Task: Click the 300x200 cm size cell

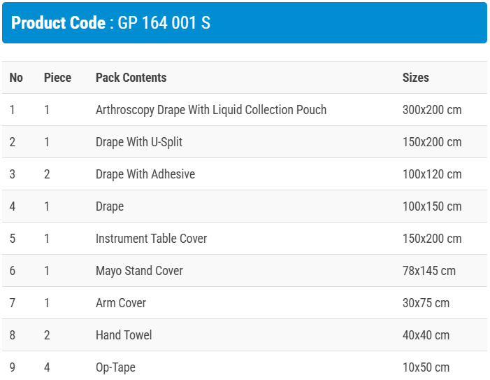Action: pos(431,110)
